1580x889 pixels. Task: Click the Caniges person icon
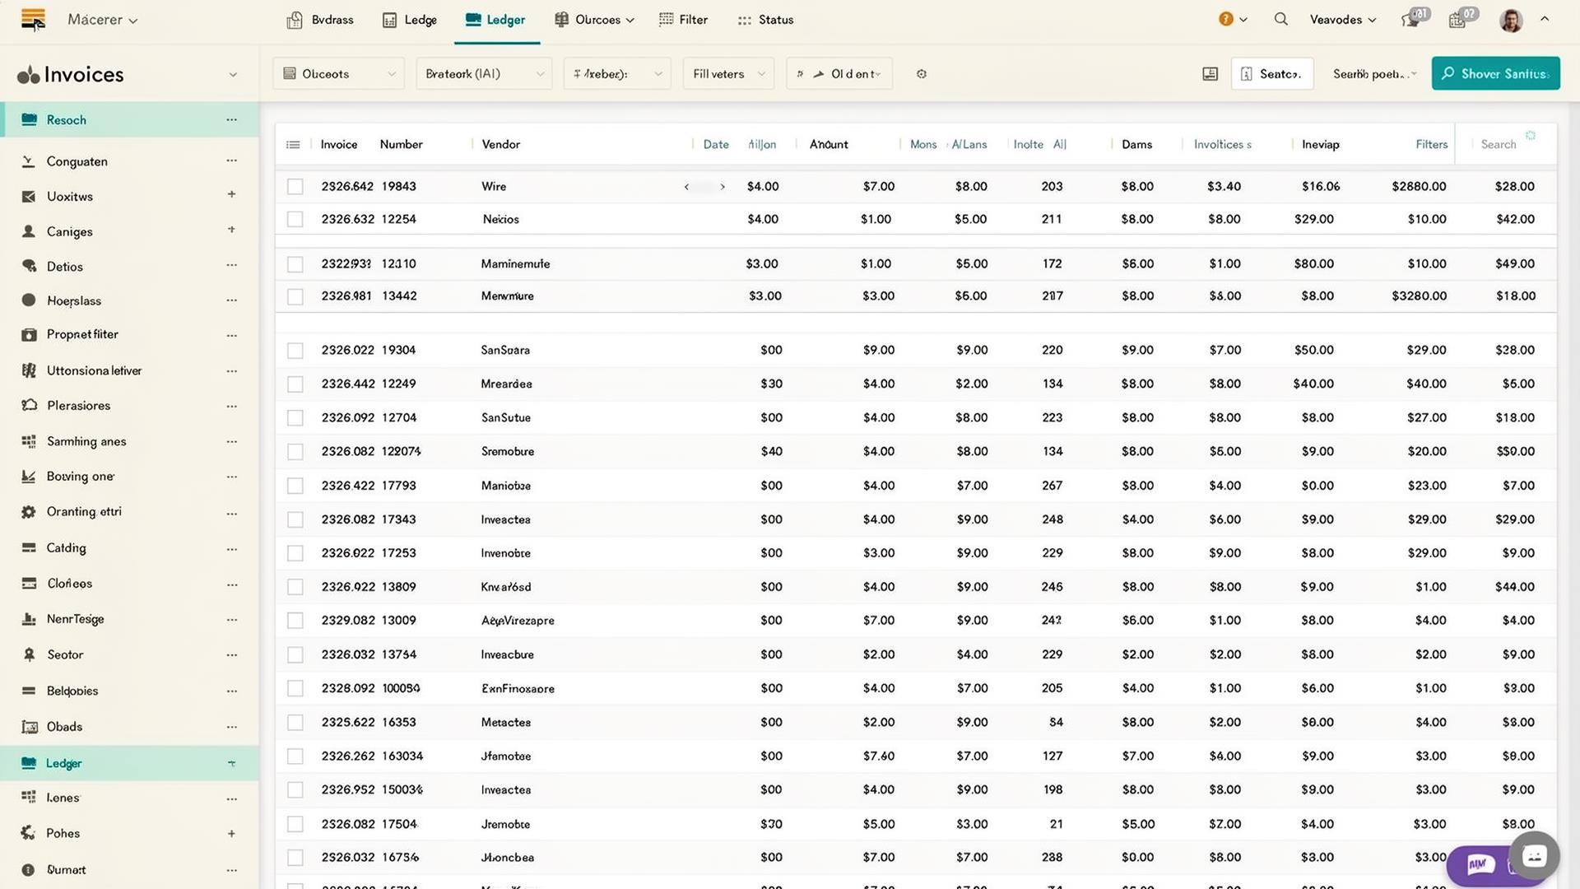(29, 231)
